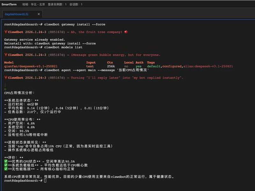Screen dimensions: 255x191
Task: Click the 用户空间: 4.8% line
Action: 19,124
